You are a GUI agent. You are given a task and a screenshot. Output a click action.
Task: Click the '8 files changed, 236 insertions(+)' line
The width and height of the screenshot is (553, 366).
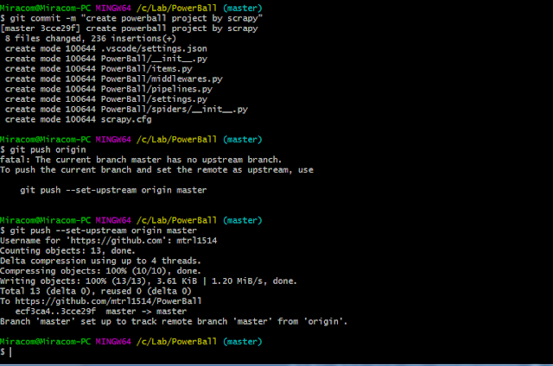tap(90, 38)
